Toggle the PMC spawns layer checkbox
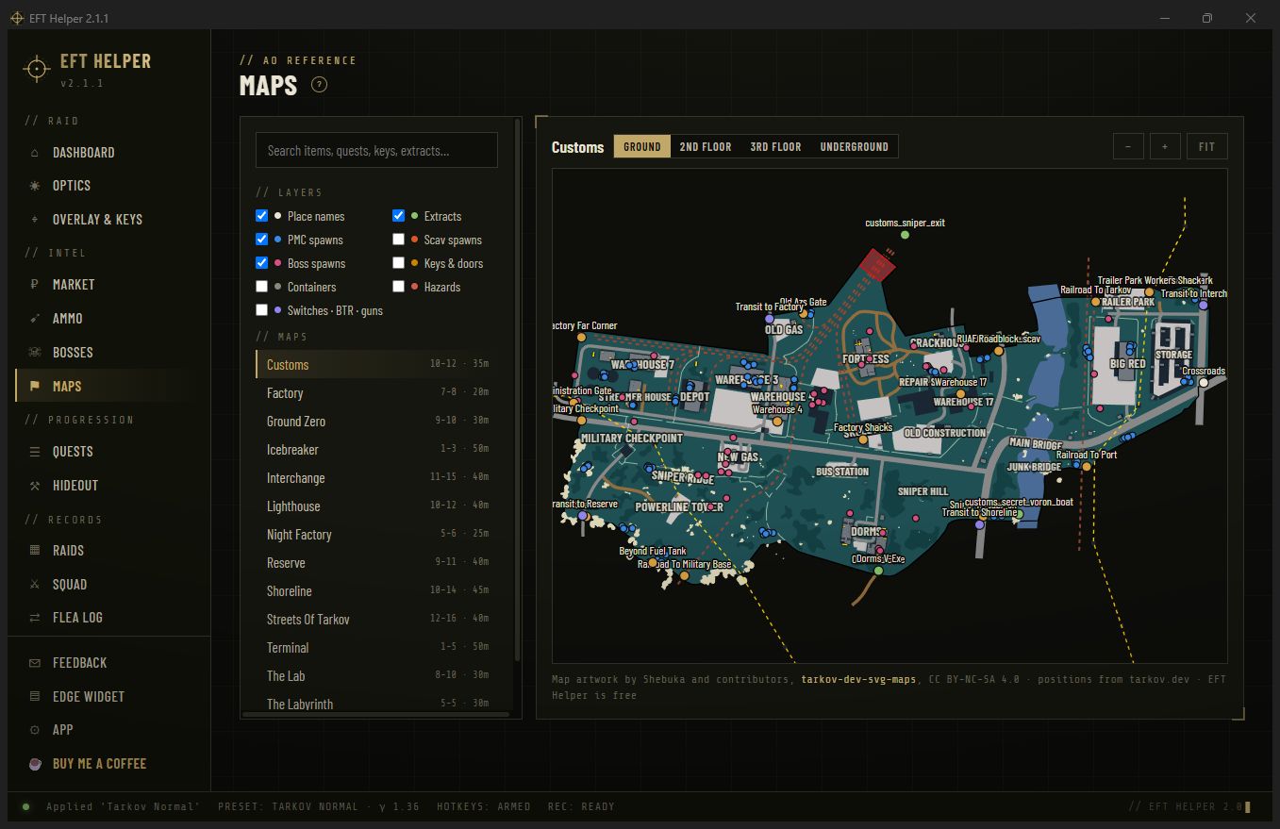Image resolution: width=1280 pixels, height=829 pixels. [x=262, y=240]
